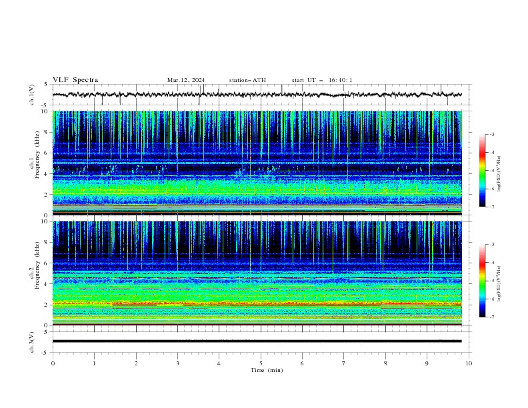Click the log(PSD) label beside ch.2 colorbar
528x408 pixels.
[499, 283]
